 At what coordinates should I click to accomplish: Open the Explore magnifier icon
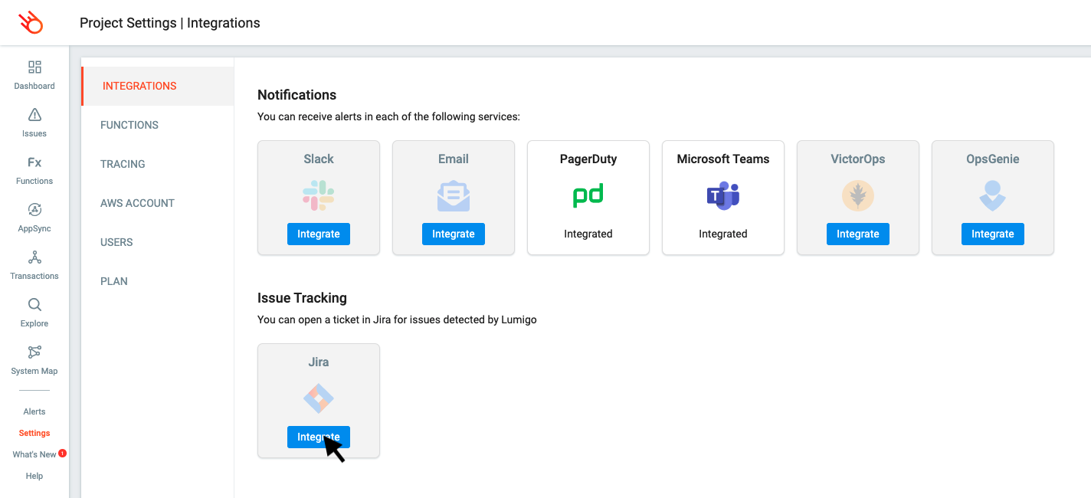[34, 305]
